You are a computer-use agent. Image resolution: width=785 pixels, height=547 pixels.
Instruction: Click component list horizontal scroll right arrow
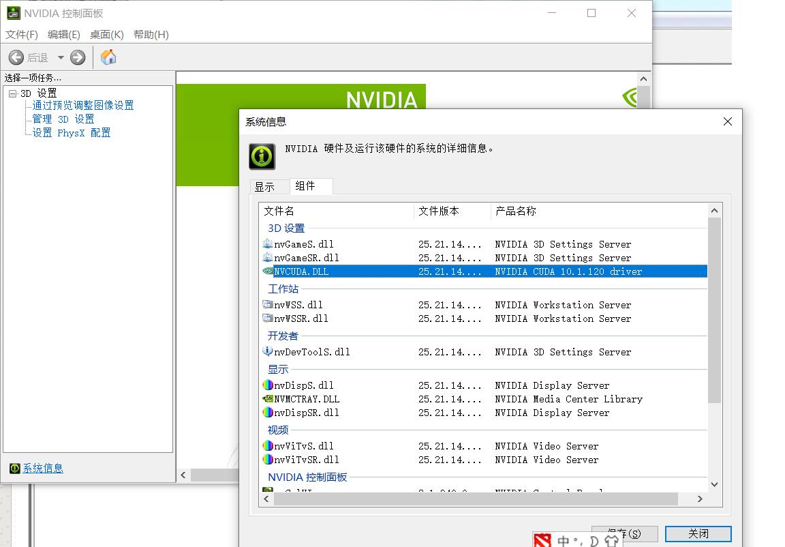(700, 499)
